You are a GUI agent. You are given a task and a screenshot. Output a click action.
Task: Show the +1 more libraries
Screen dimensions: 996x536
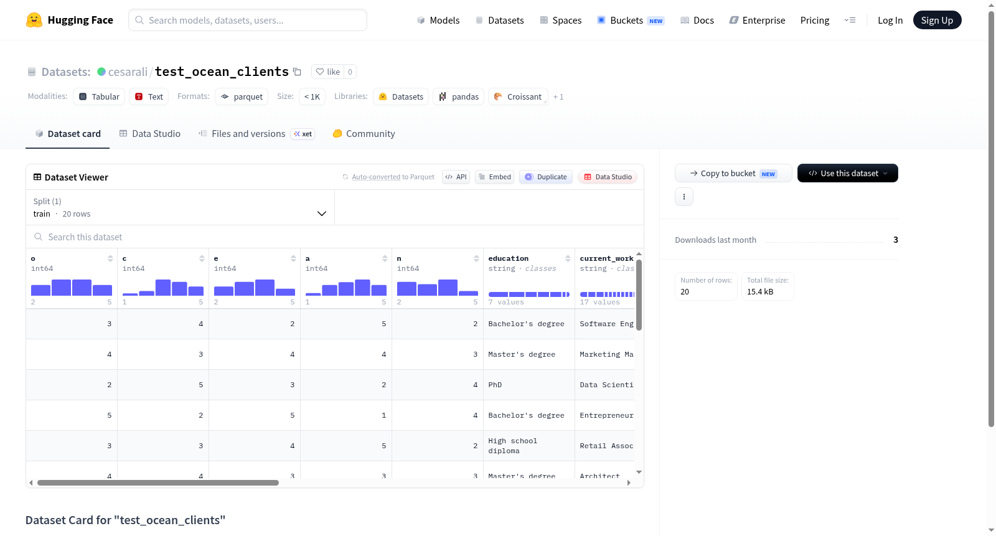pos(558,97)
